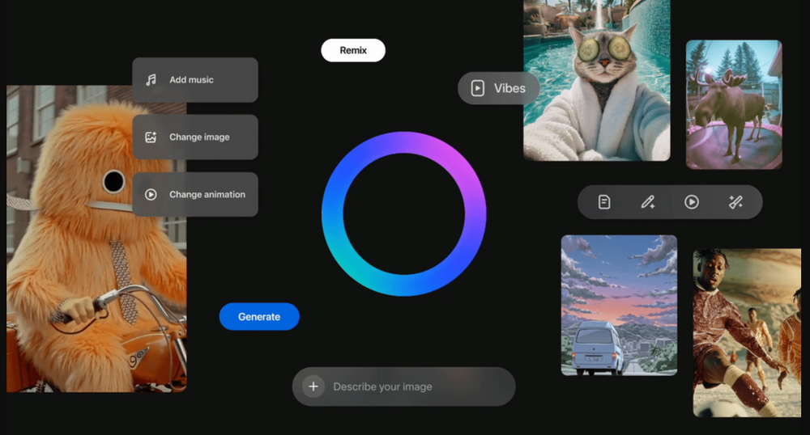The height and width of the screenshot is (435, 810).
Task: Open the moose on trampoline image
Action: (734, 105)
